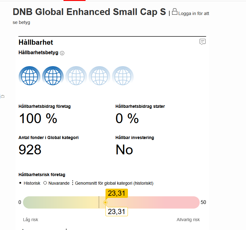
Task: Click the feedback comment icon beside Hållbarhet
Action: pos(202,42)
